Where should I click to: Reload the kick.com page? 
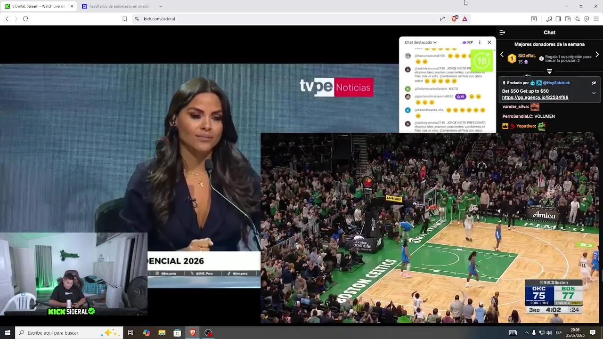coord(25,19)
